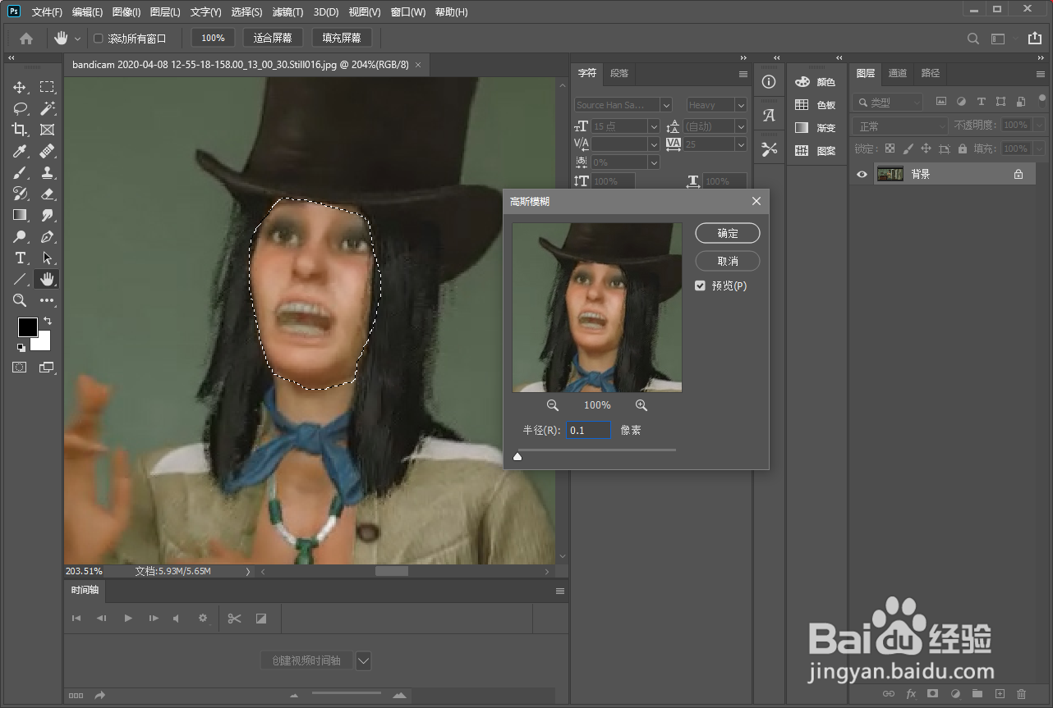Viewport: 1053px width, 708px height.
Task: Switch to the 段落 tab
Action: [619, 73]
